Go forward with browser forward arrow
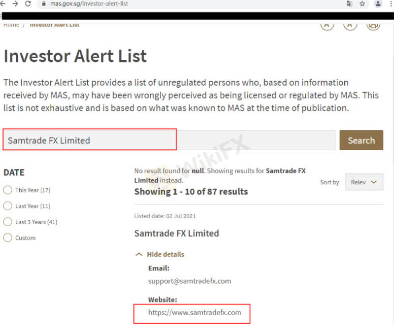Image resolution: width=394 pixels, height=330 pixels. pyautogui.click(x=15, y=3)
